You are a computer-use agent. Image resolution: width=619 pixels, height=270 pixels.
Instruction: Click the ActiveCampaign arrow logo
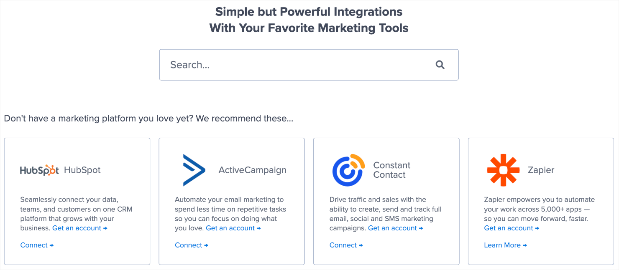click(194, 170)
